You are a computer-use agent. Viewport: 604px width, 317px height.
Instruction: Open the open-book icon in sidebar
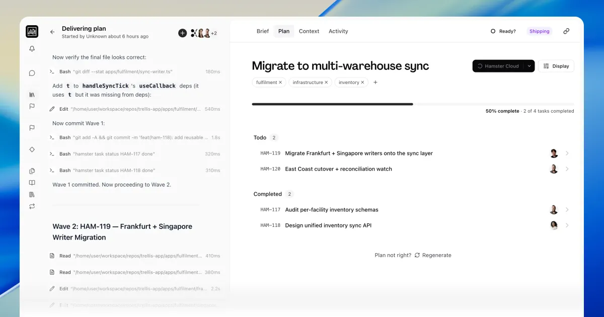32,183
